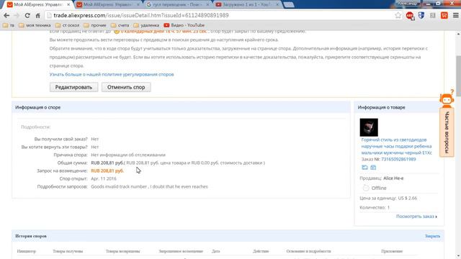The image size is (461, 259).
Task: Switch to the Google translator tab
Action: pos(177,5)
